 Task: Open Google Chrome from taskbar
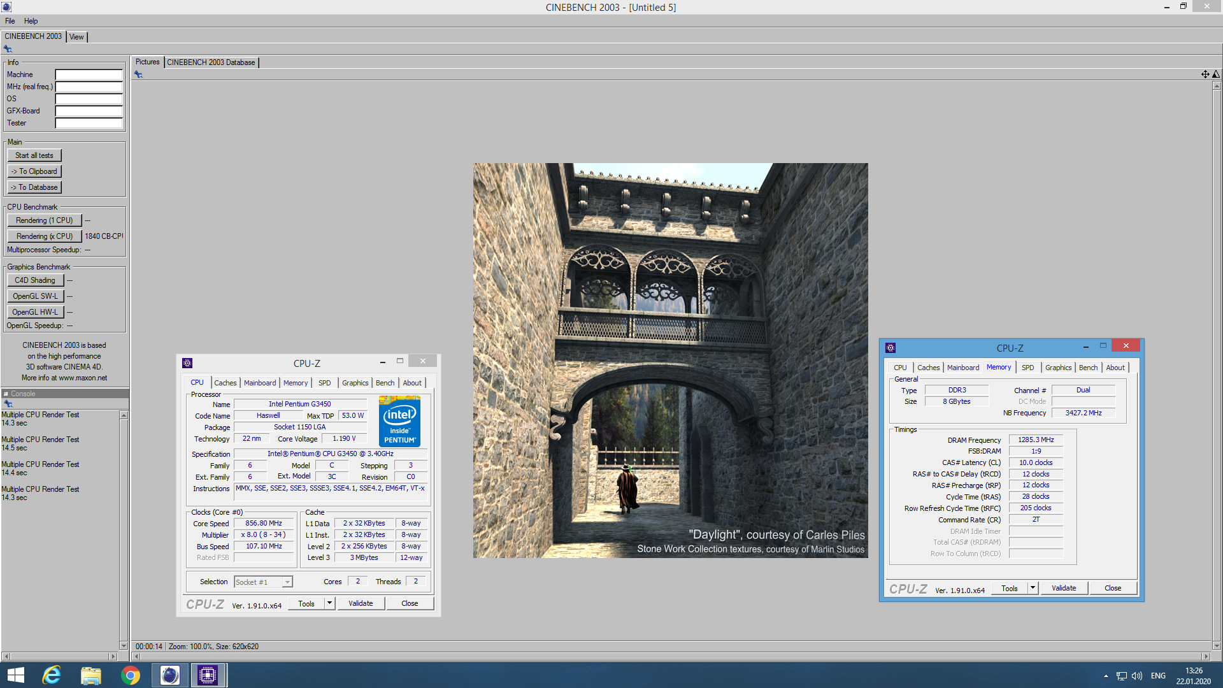131,675
